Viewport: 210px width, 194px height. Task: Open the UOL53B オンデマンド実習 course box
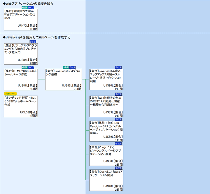[21, 106]
